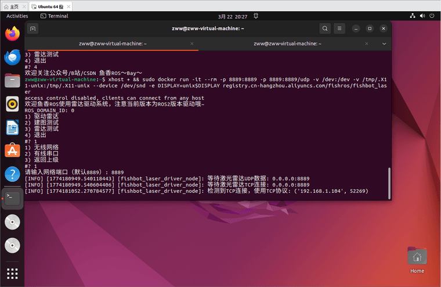Viewport: 441px width, 287px height.
Task: Click the INFO line about 等待激光雷达TCP连接
Action: pos(167,185)
